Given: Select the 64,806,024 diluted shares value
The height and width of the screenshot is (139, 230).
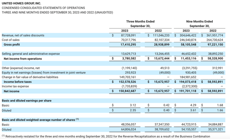Looking at the screenshot, I should [129, 129].
